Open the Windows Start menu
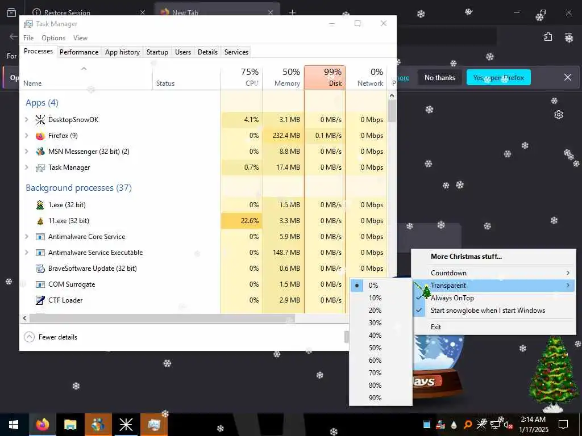The image size is (582, 436). click(14, 425)
